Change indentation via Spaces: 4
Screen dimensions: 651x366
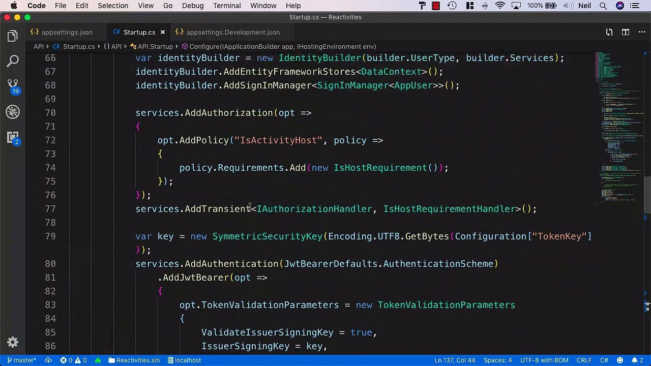[x=497, y=360]
